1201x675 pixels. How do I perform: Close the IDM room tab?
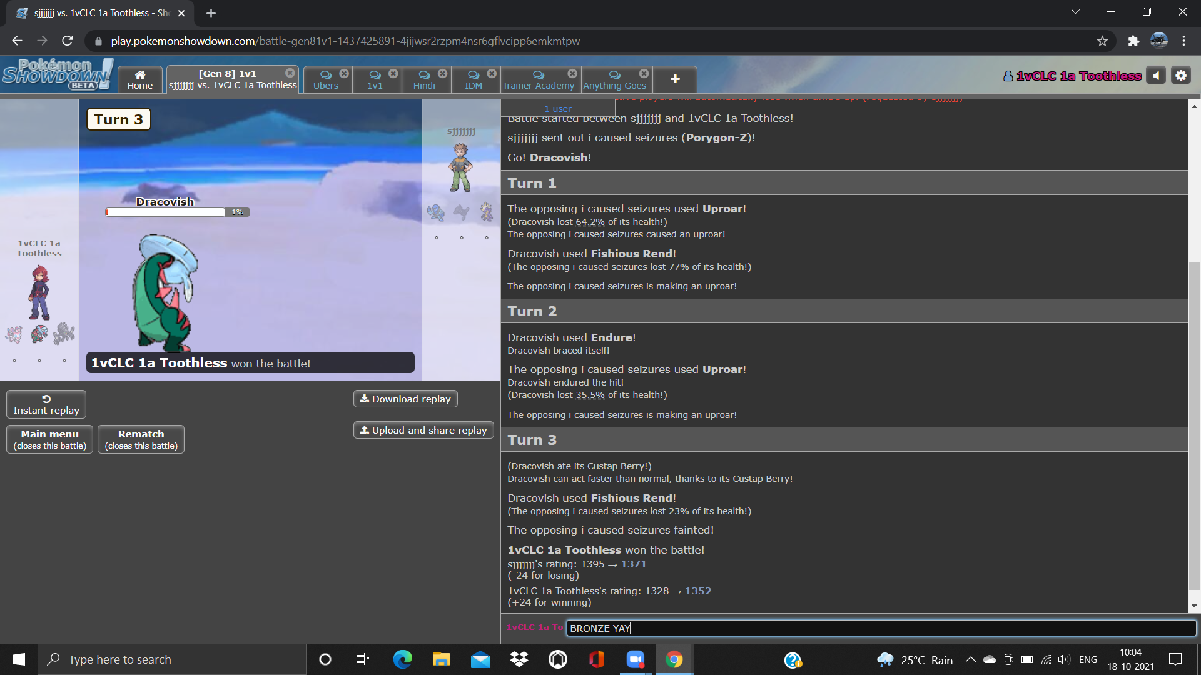coord(492,73)
